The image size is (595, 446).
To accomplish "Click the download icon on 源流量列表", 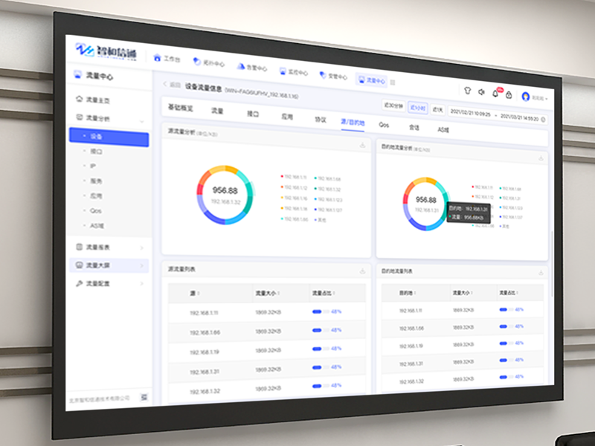I will [362, 271].
